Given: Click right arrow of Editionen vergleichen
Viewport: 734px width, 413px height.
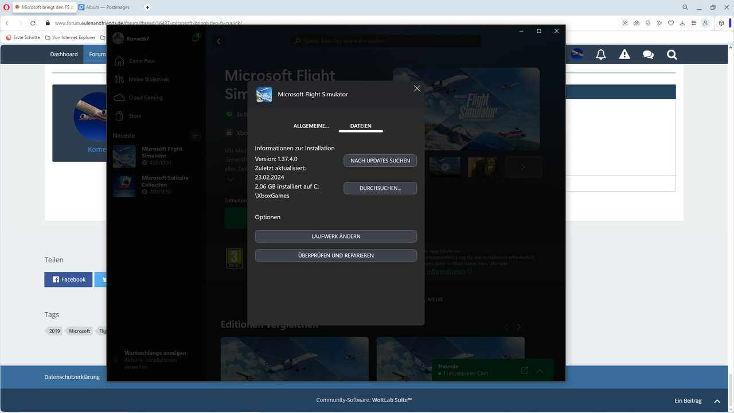Looking at the screenshot, I should point(518,327).
